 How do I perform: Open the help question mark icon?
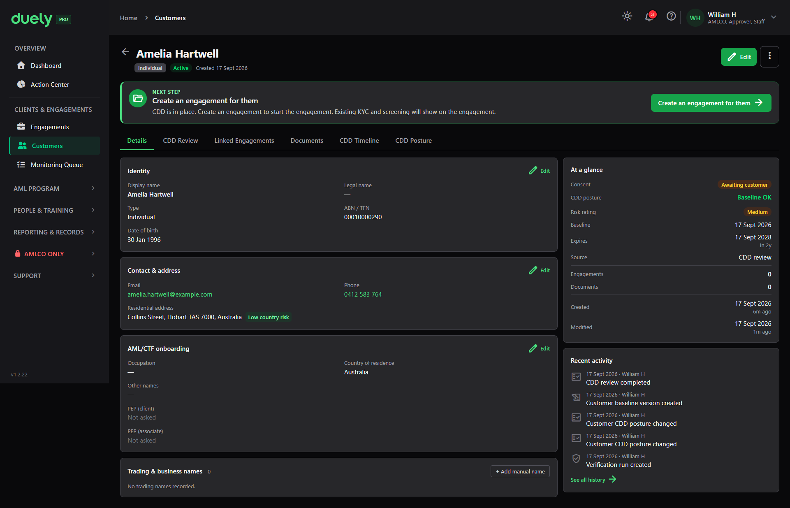(671, 16)
